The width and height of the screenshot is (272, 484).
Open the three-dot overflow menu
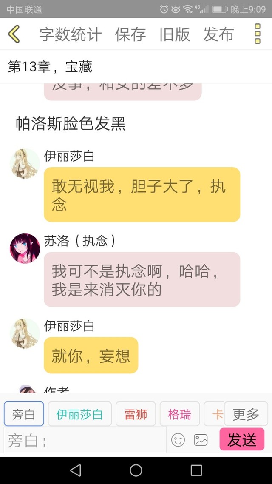[x=258, y=34]
